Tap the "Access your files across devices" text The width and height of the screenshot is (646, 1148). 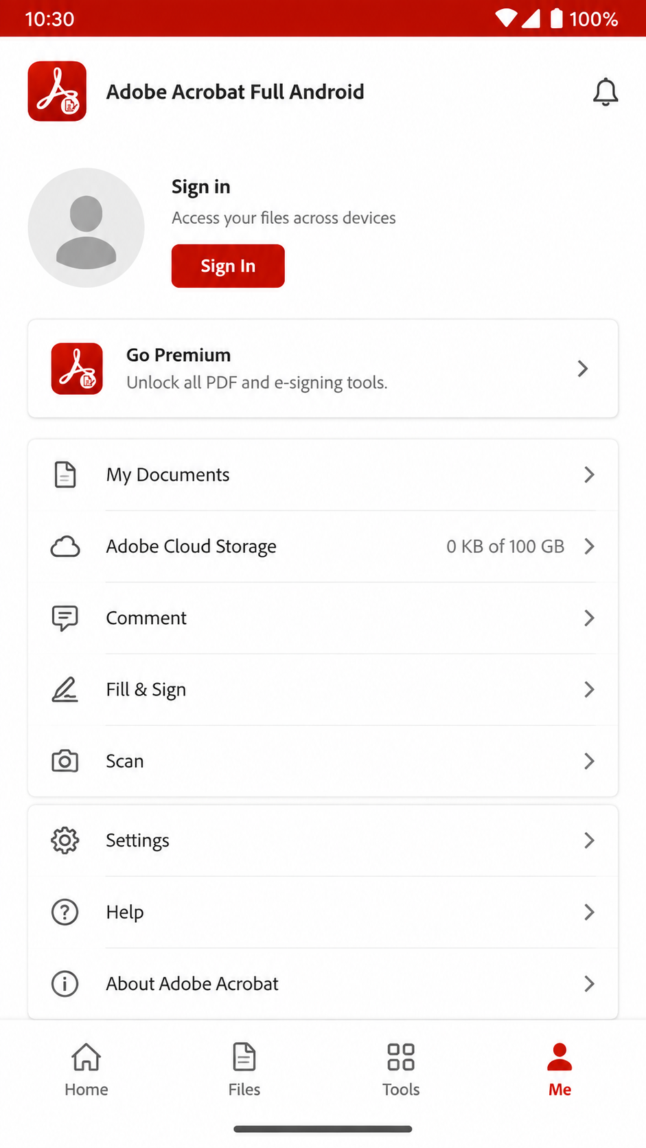(284, 218)
